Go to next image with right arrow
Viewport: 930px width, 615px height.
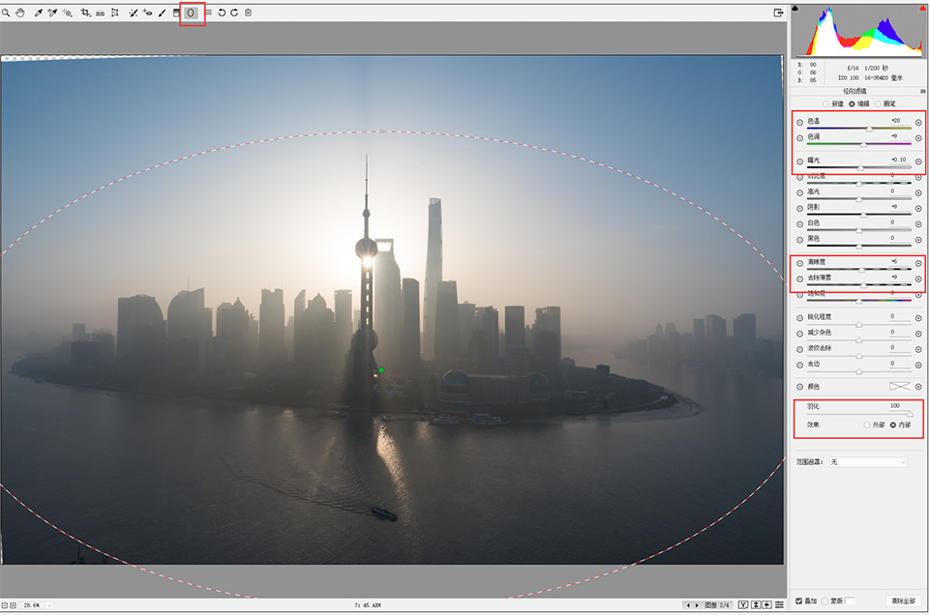pyautogui.click(x=697, y=605)
